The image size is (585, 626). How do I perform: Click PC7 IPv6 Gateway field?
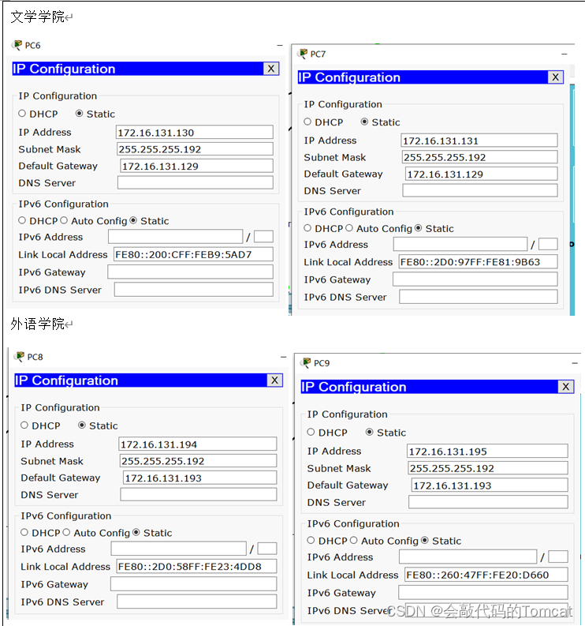click(x=475, y=279)
